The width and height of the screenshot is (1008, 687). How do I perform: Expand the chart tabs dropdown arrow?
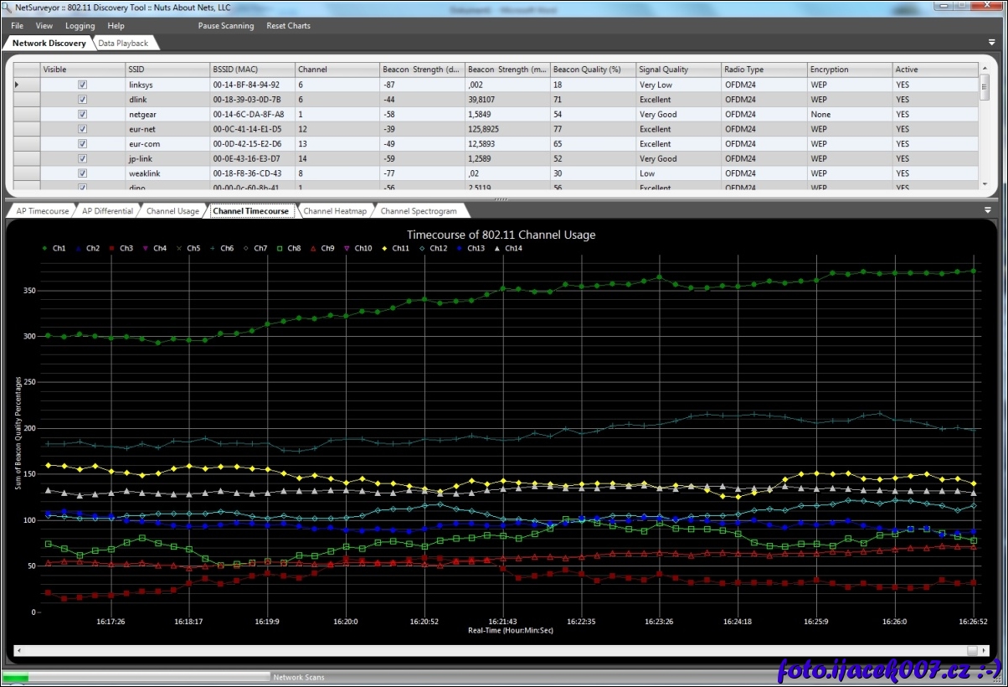coord(988,210)
